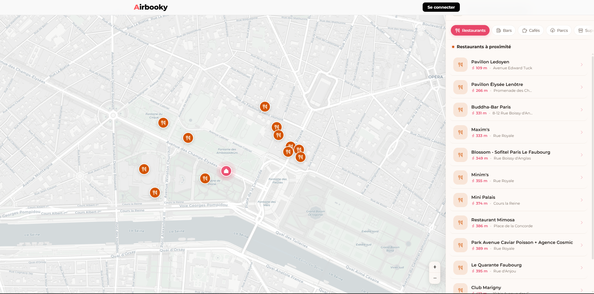Screen dimensions: 594x294
Task: Switch to the Parcs category tab
Action: (559, 30)
